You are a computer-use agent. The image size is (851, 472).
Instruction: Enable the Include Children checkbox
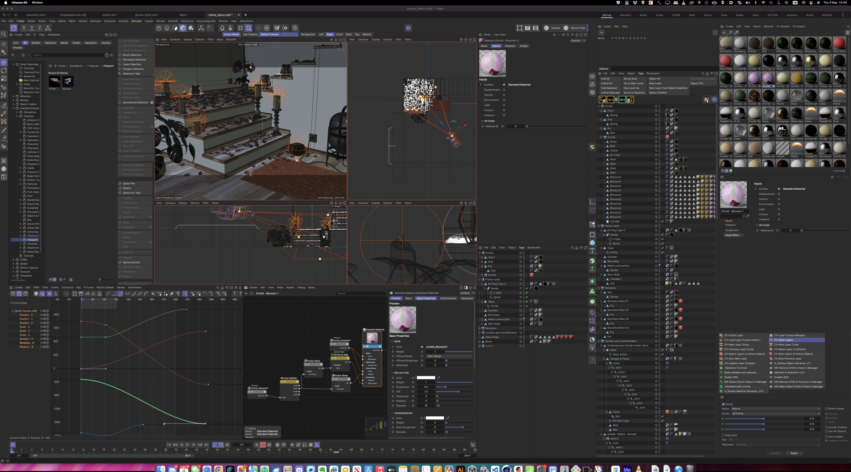pyautogui.click(x=826, y=427)
